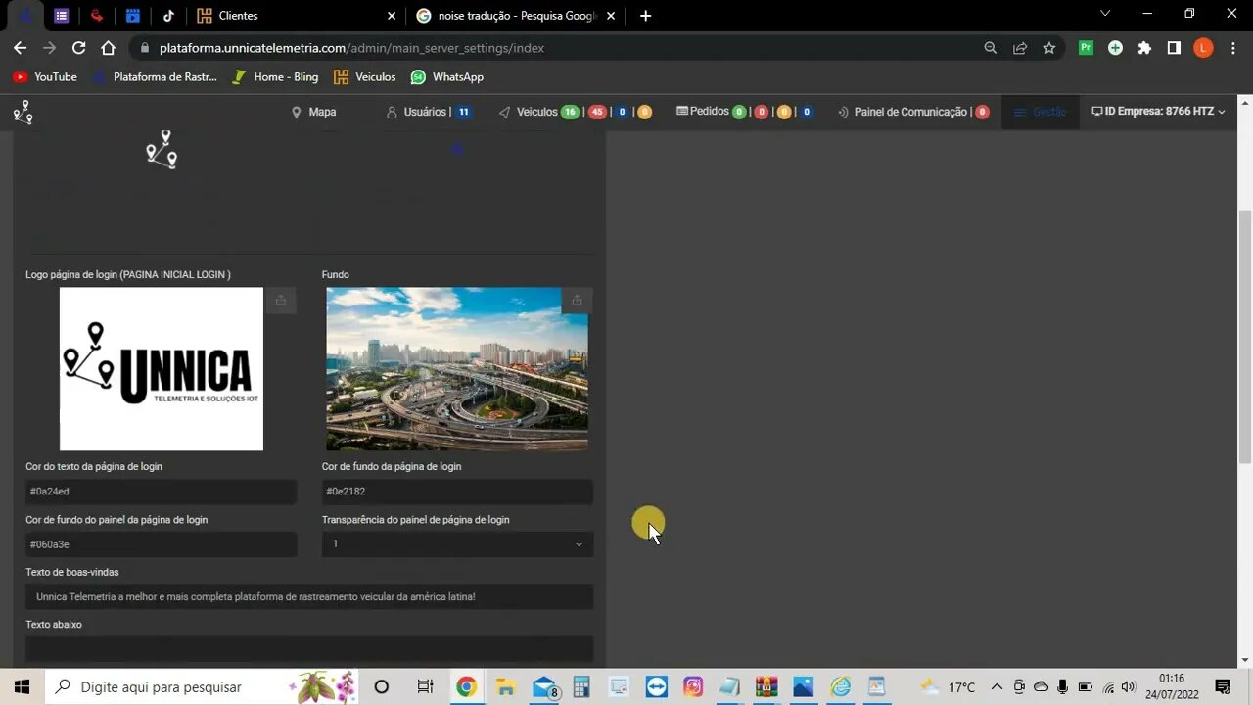
Task: Open the Usuários menu item
Action: (x=417, y=112)
